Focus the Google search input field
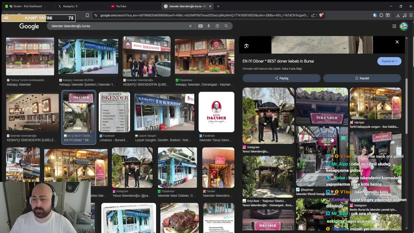 tap(118, 26)
